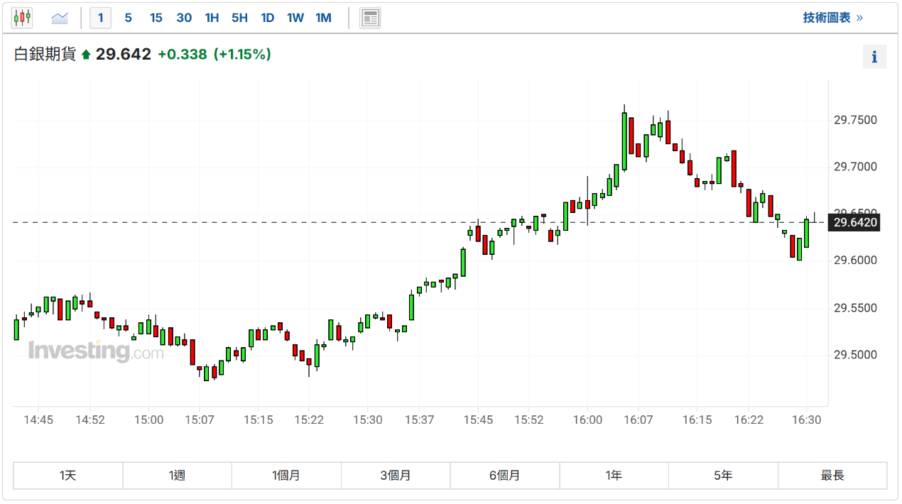Choose the 1D daily interval

[x=267, y=18]
